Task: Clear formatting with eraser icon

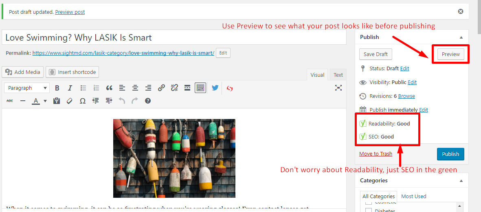Action: [69, 101]
